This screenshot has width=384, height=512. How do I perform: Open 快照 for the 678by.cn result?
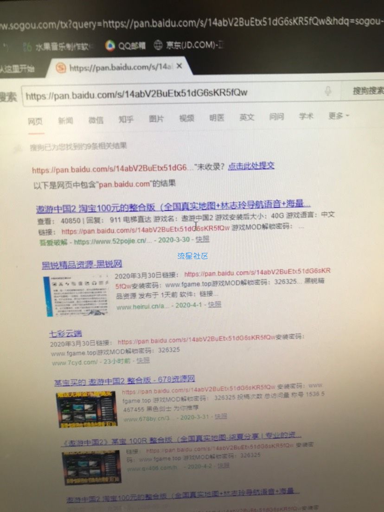pyautogui.click(x=221, y=416)
